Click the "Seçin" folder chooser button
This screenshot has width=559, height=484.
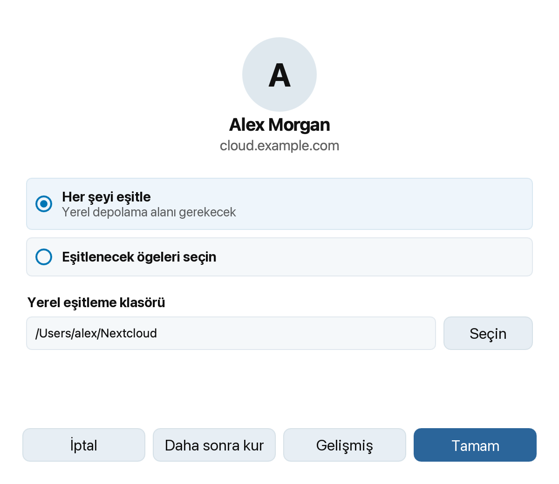click(x=488, y=333)
